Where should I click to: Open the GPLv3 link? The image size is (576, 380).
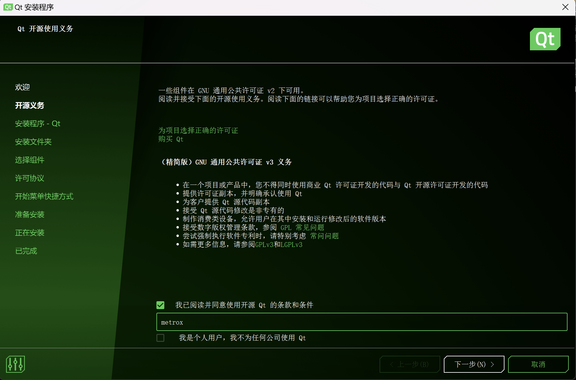pyautogui.click(x=264, y=245)
